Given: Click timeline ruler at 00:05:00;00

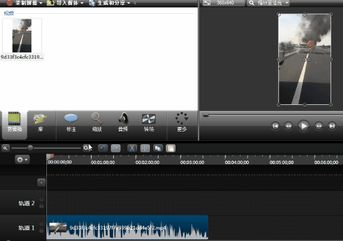Looking at the screenshot, I should 281,162.
